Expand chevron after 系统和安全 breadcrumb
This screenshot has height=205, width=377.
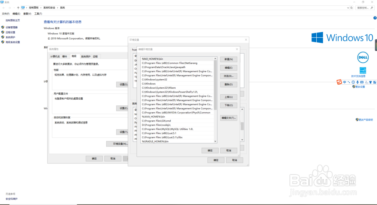[x=57, y=8]
